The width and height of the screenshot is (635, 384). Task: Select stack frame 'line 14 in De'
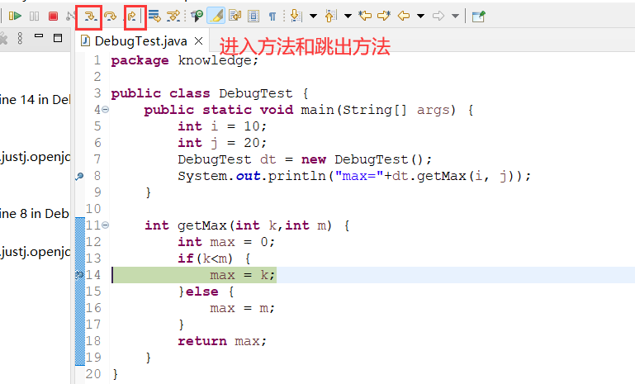point(36,100)
